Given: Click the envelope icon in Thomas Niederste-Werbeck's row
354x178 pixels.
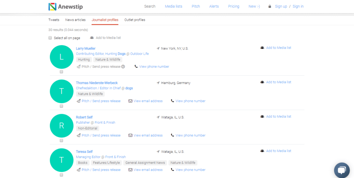Looking at the screenshot, I should pos(130,101).
